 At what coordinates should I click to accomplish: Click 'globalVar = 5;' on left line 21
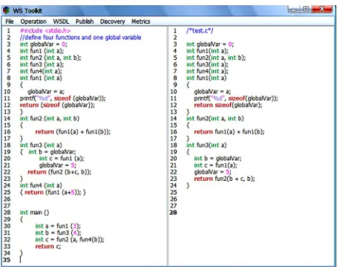pyautogui.click(x=58, y=165)
